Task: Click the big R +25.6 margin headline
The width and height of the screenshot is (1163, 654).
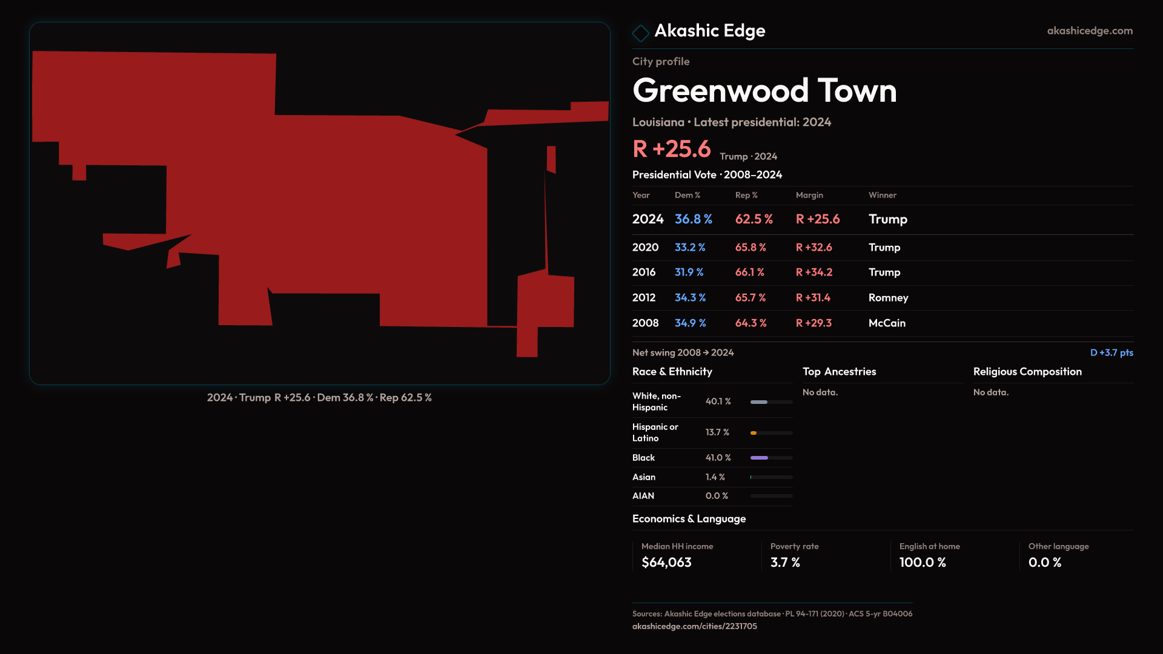Action: coord(671,149)
